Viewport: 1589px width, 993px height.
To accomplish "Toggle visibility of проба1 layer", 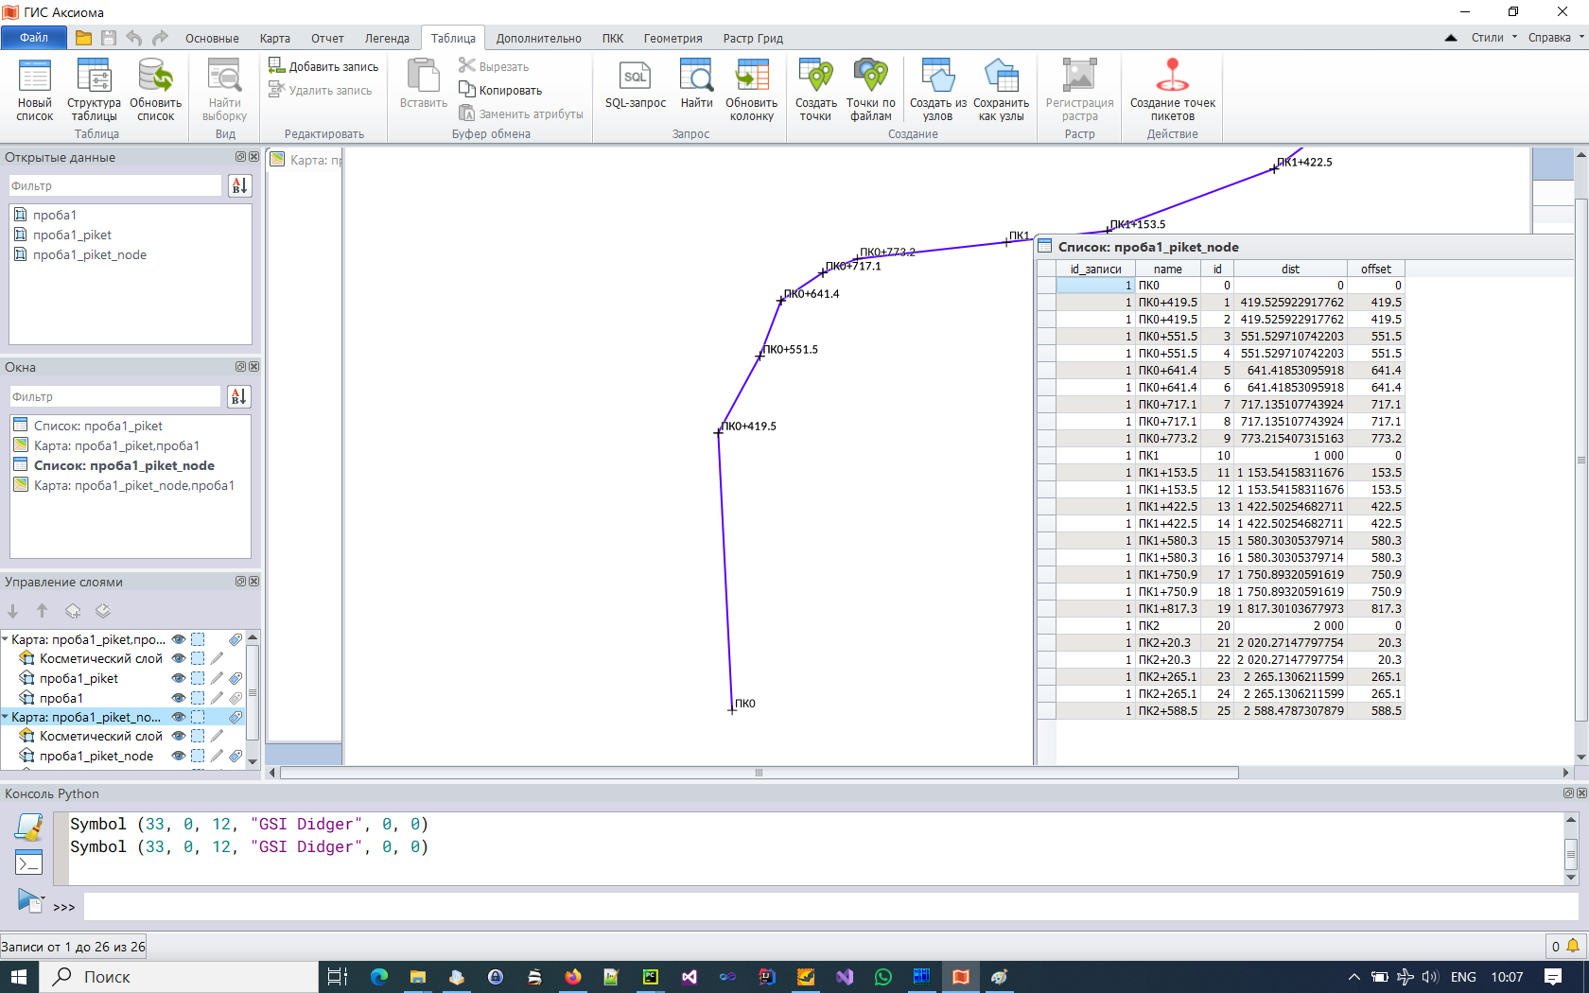I will pyautogui.click(x=178, y=698).
